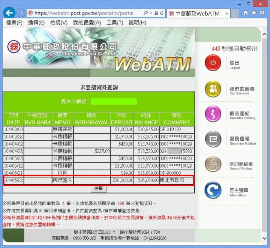
Task: Open the 我的最愛(A) menu
Action: click(87, 23)
